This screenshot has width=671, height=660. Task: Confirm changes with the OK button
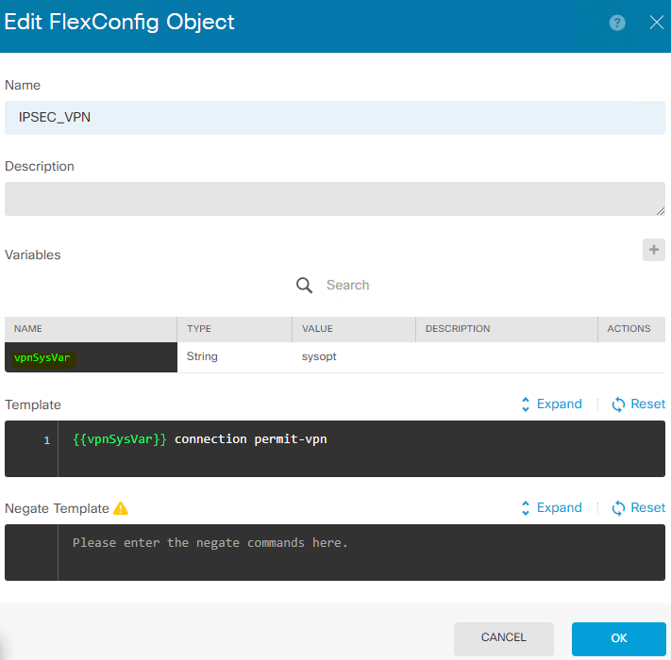click(x=619, y=638)
